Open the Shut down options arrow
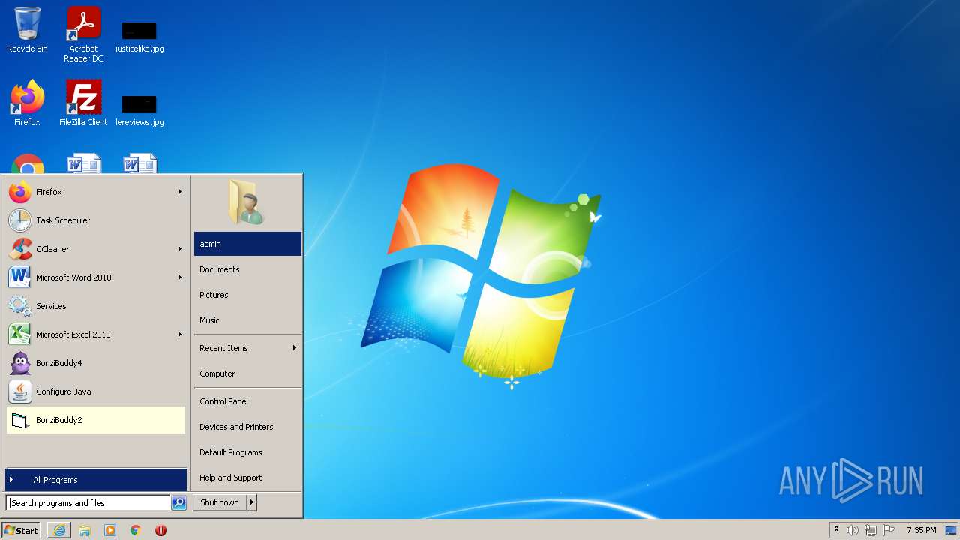 [x=252, y=502]
